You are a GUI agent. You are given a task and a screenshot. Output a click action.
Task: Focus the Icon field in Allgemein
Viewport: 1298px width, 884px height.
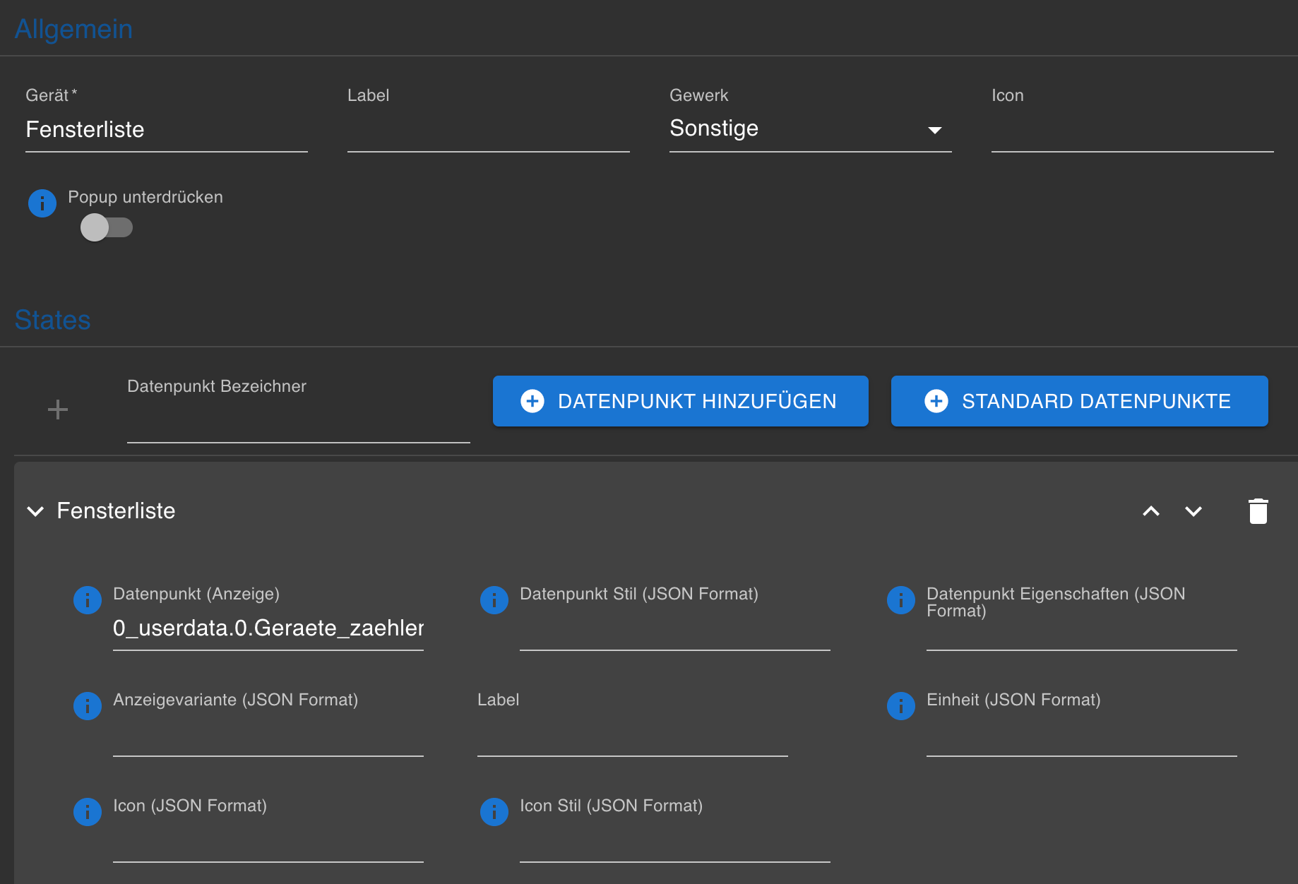(1132, 130)
